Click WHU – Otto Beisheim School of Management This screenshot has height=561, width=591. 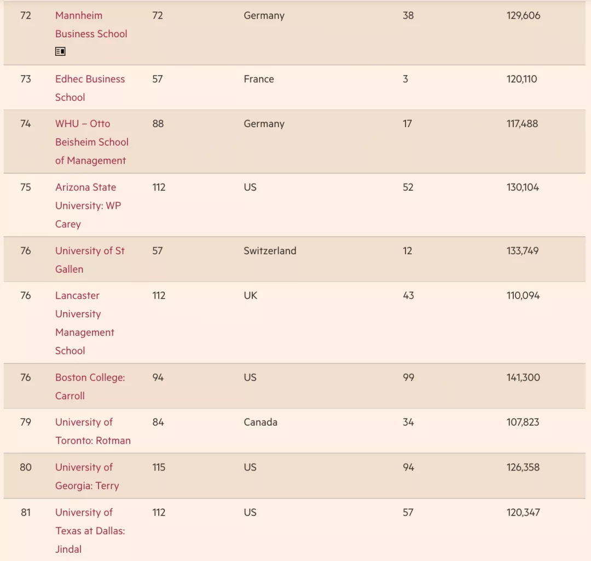click(x=91, y=142)
